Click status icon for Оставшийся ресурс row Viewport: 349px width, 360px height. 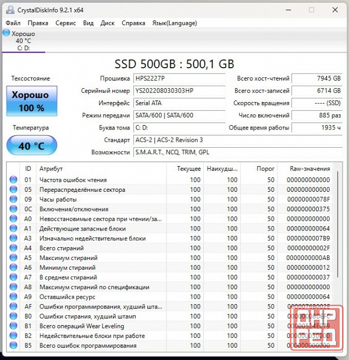[13, 297]
